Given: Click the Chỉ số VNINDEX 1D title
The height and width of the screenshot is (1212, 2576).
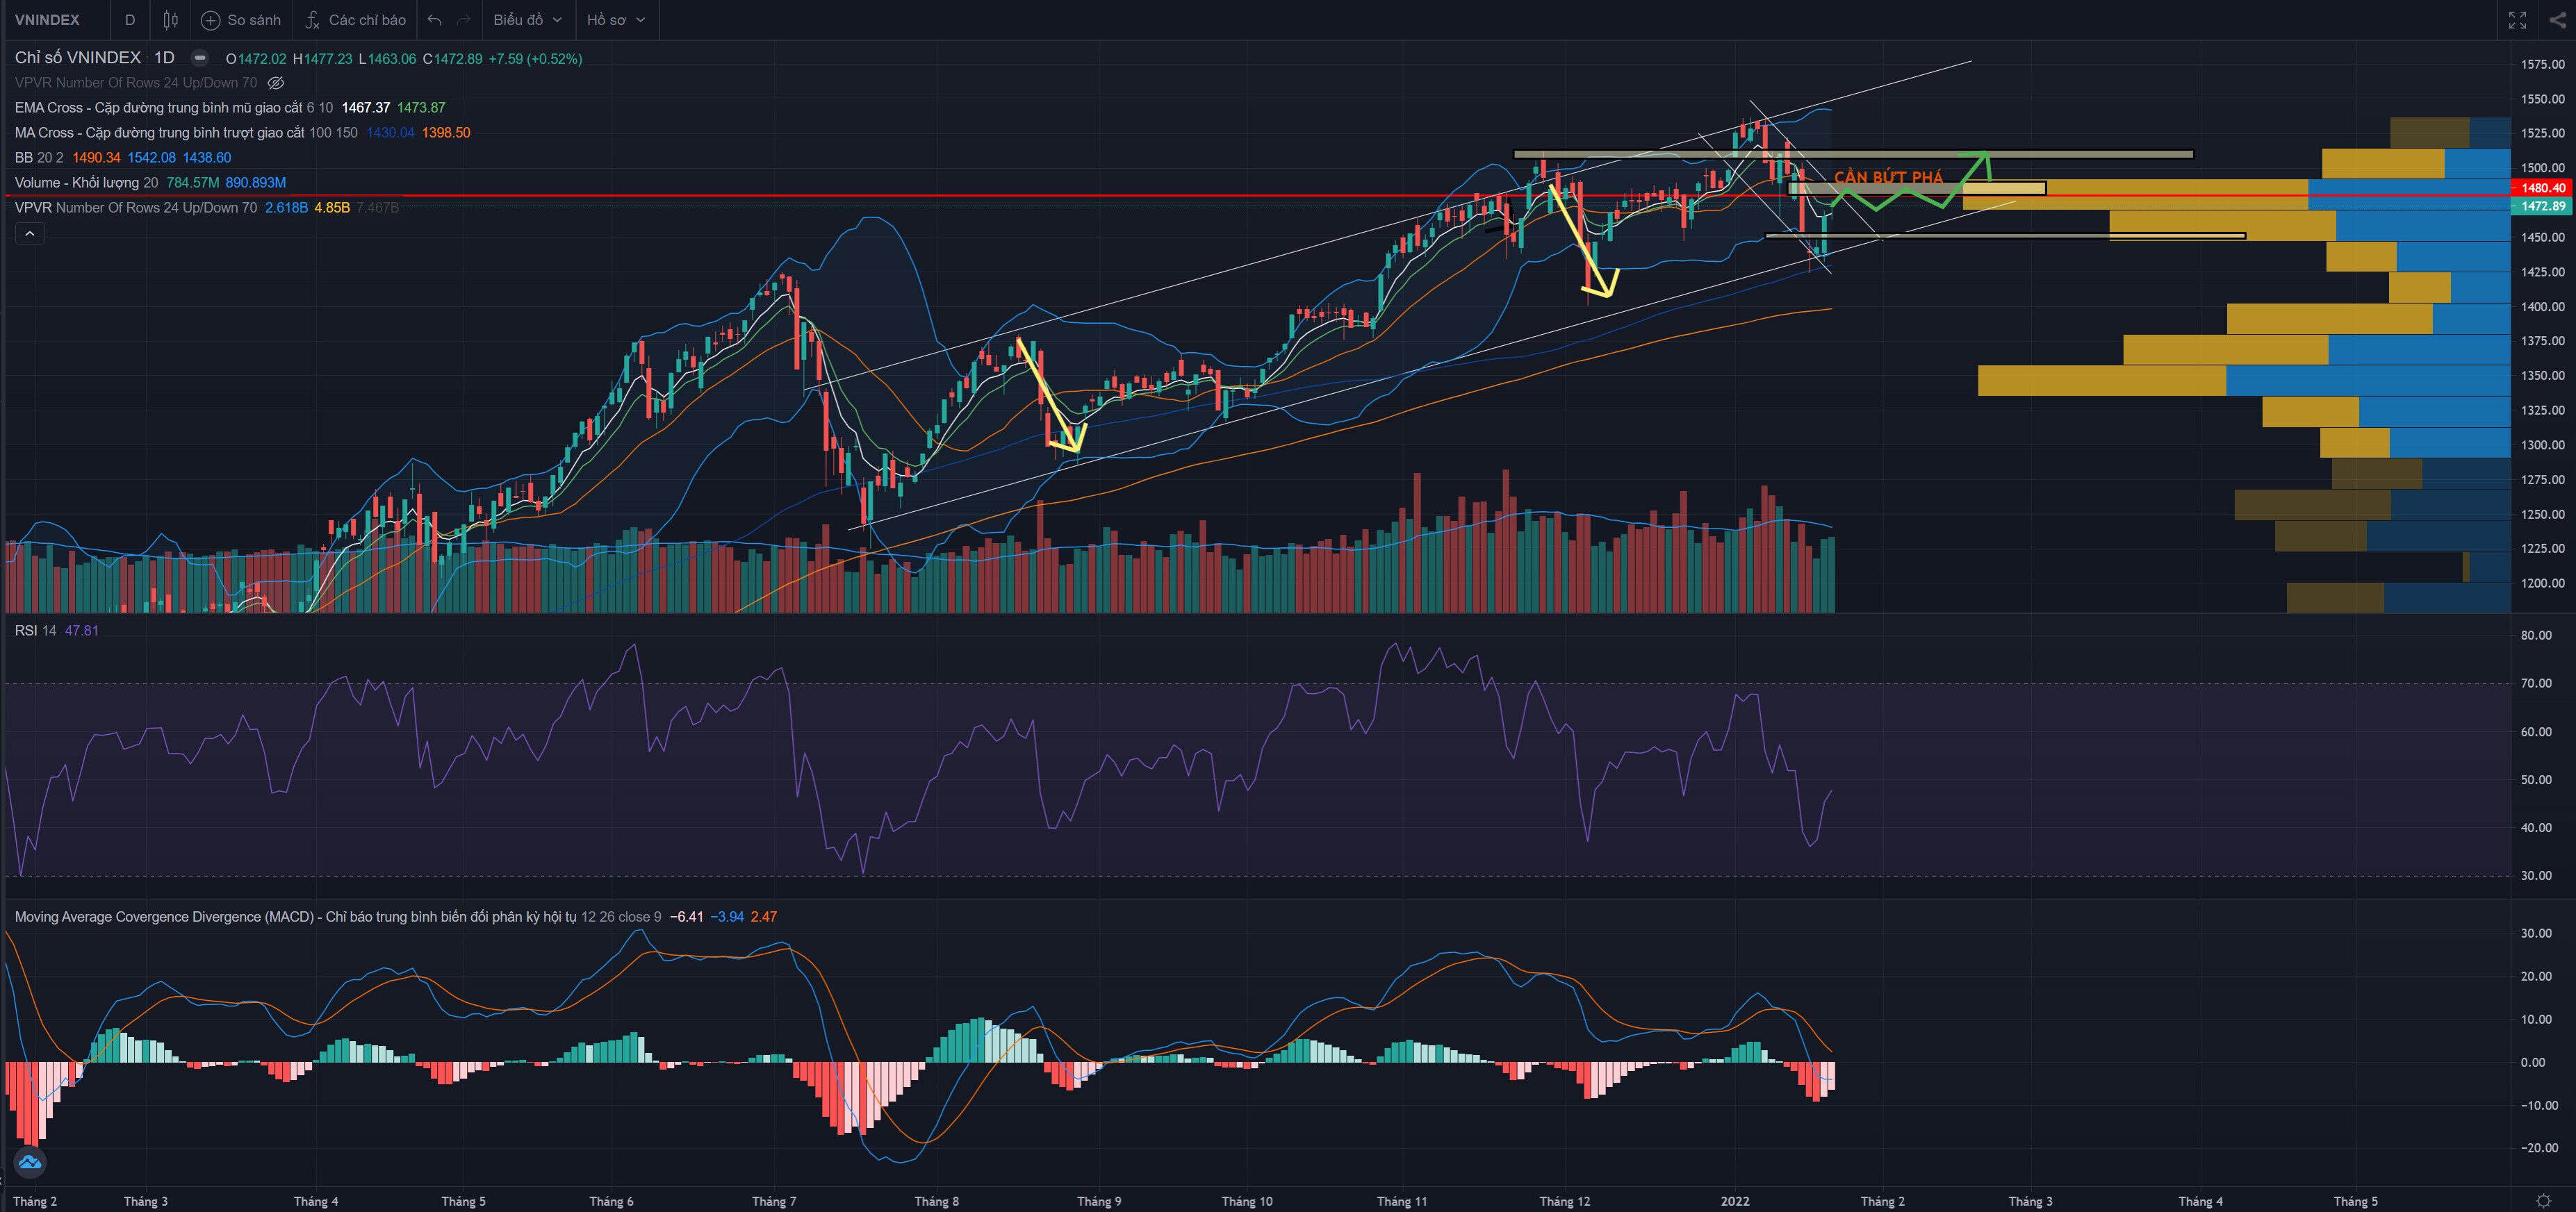Looking at the screenshot, I should point(95,58).
